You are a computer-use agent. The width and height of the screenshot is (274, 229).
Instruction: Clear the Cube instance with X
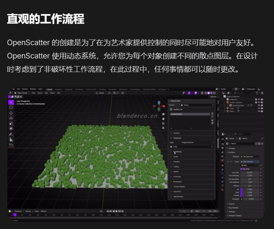212,147
